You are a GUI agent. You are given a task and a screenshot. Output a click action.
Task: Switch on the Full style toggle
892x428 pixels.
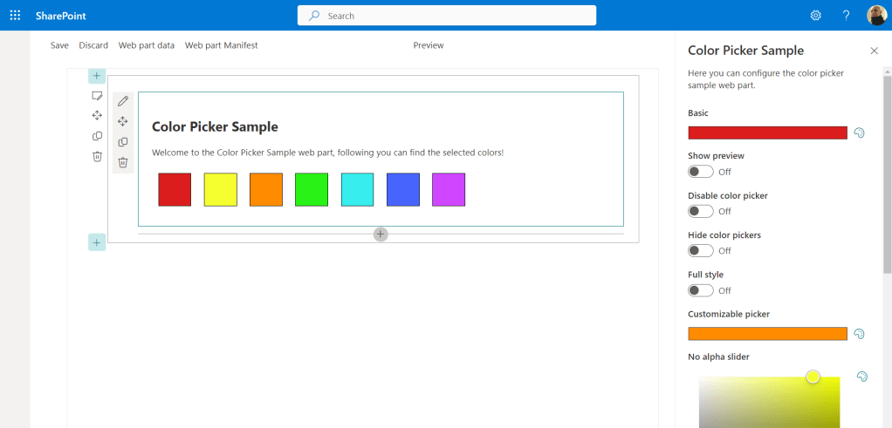tap(700, 290)
